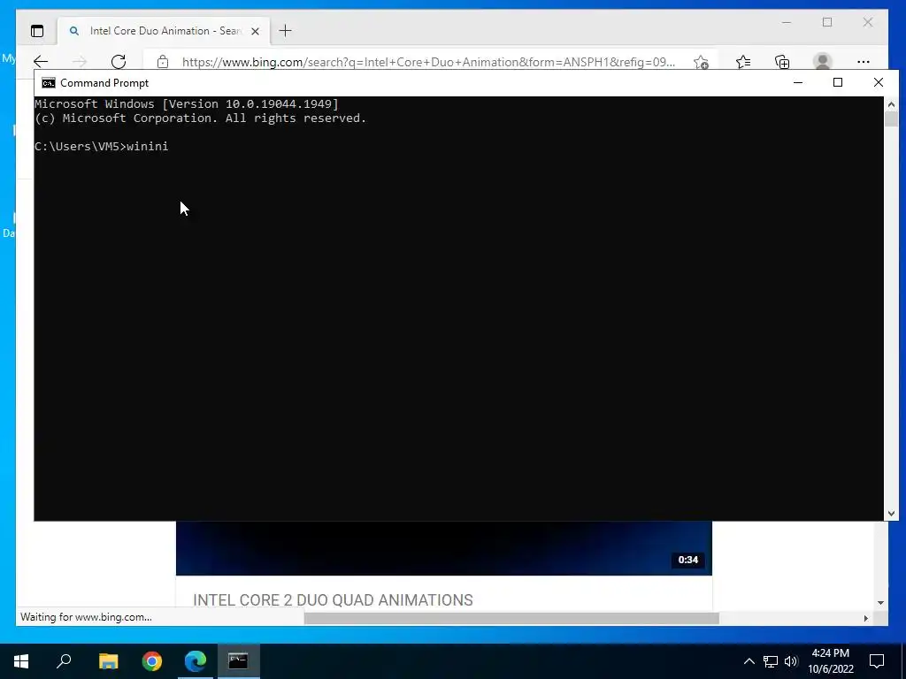906x679 pixels.
Task: View site information lock icon
Action: pyautogui.click(x=163, y=62)
